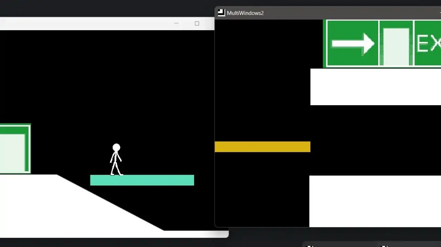441x247 pixels.
Task: Click the black corridor between the white blocks
Action: [x=375, y=140]
